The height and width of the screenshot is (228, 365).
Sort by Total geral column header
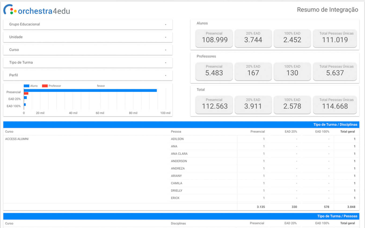point(347,132)
